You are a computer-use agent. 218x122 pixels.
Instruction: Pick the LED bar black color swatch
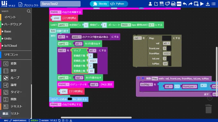tap(70, 99)
